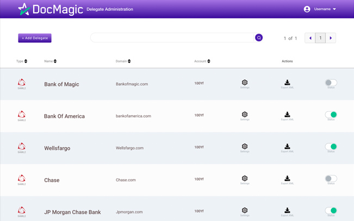This screenshot has height=221, width=354.
Task: Click inside the delegate search field
Action: point(172,37)
